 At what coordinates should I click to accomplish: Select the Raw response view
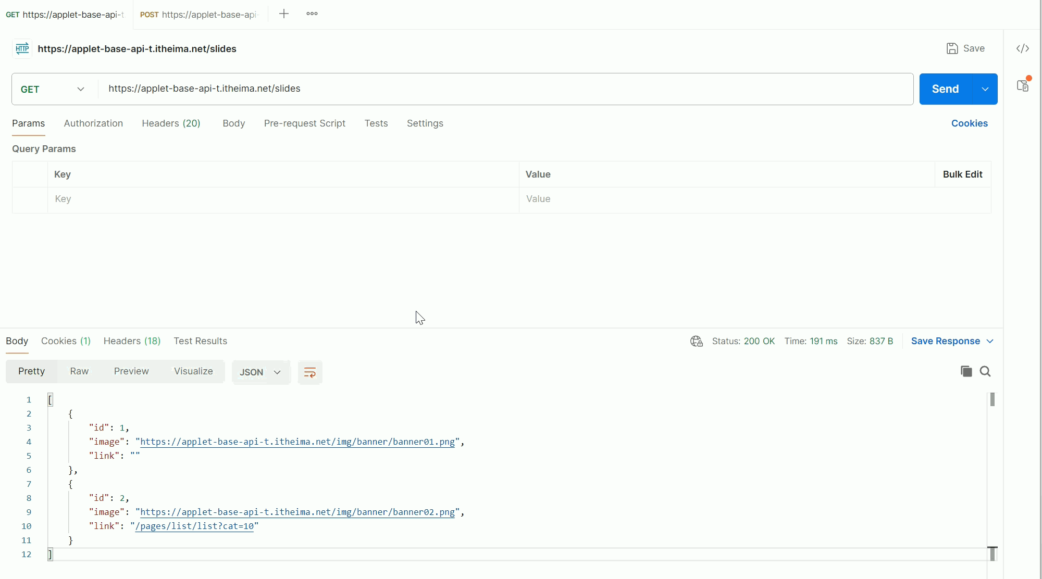(79, 371)
